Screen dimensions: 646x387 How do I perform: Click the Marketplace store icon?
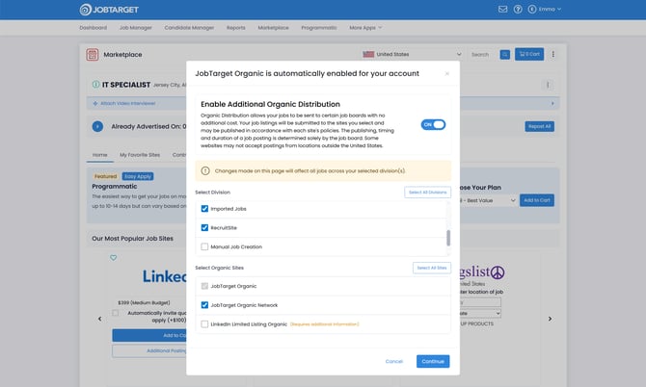point(93,55)
